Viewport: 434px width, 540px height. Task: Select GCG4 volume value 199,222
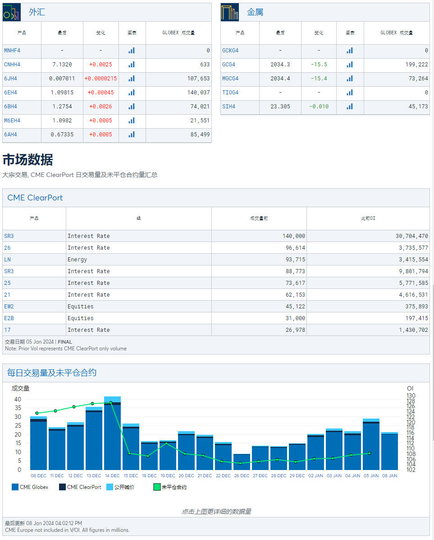[416, 65]
